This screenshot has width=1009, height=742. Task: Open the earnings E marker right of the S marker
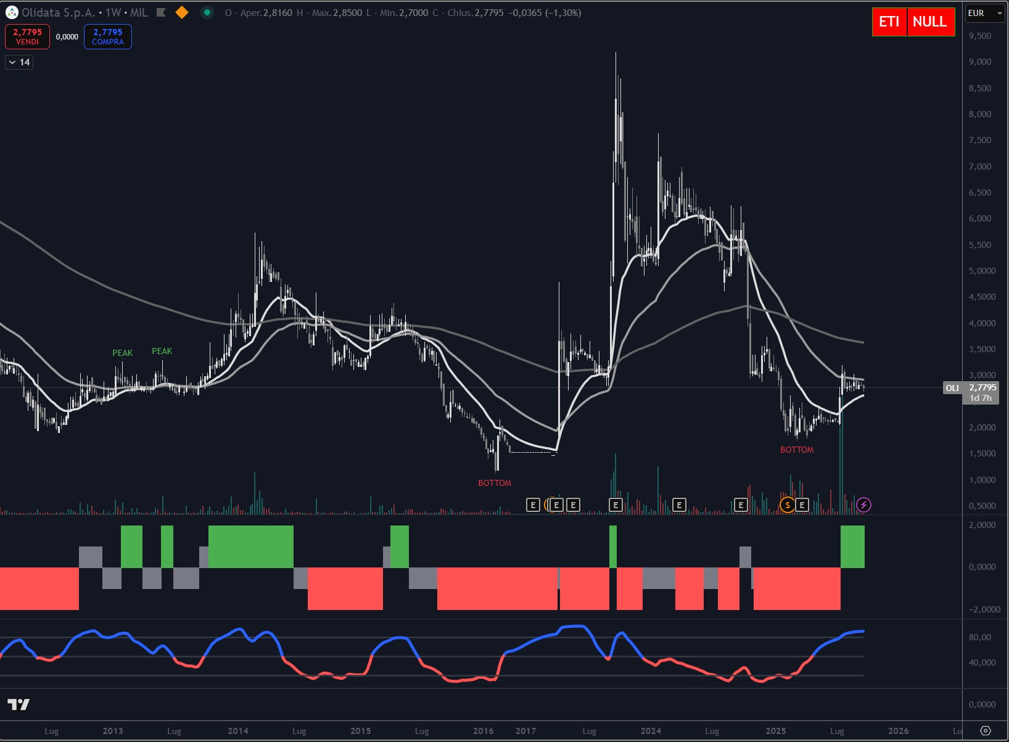pos(802,505)
